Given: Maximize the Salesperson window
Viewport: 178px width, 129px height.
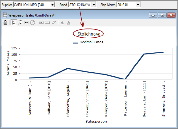Looking at the screenshot, I should [x=162, y=15].
